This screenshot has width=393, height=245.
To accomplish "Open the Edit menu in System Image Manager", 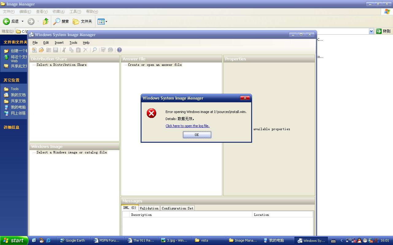I will click(x=46, y=43).
